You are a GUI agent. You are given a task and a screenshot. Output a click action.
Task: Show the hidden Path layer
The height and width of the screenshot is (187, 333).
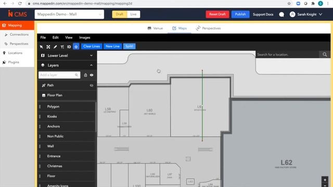[x=92, y=85]
